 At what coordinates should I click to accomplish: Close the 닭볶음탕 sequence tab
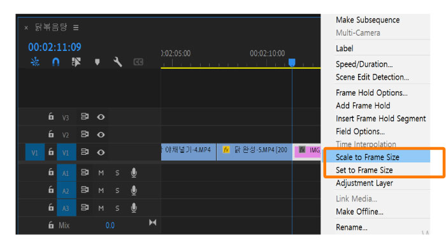click(26, 28)
